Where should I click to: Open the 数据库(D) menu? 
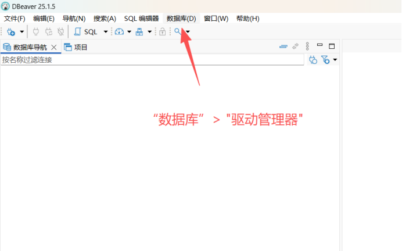[181, 19]
